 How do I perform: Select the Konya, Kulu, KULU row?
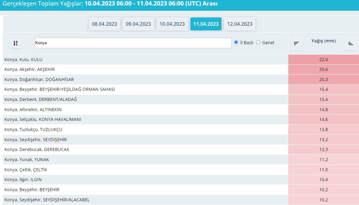[x=23, y=60]
